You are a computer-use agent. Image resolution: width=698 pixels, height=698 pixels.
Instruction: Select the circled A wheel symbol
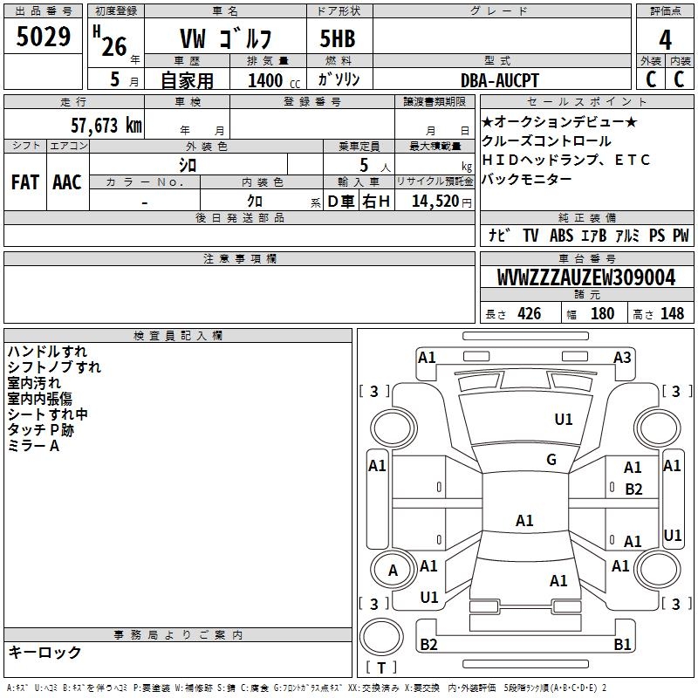click(x=393, y=571)
